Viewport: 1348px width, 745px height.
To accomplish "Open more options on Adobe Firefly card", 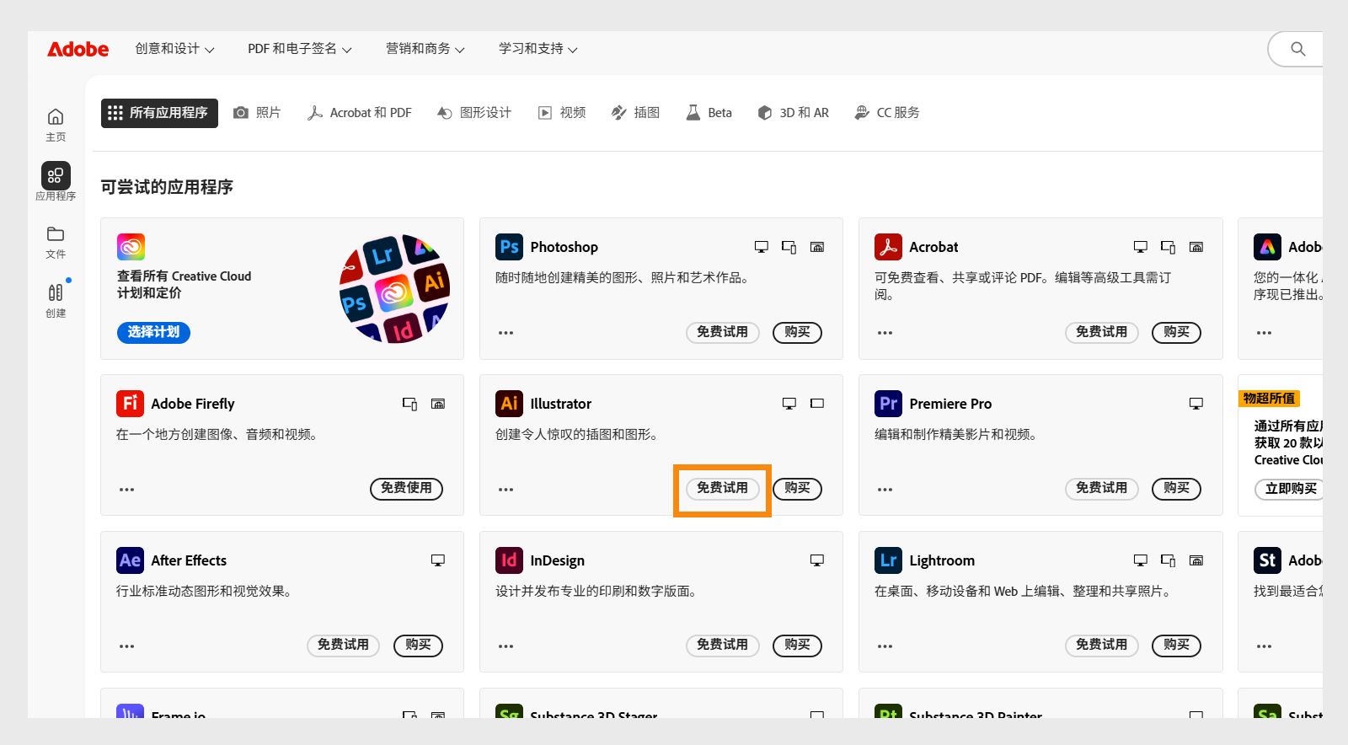I will coord(126,490).
